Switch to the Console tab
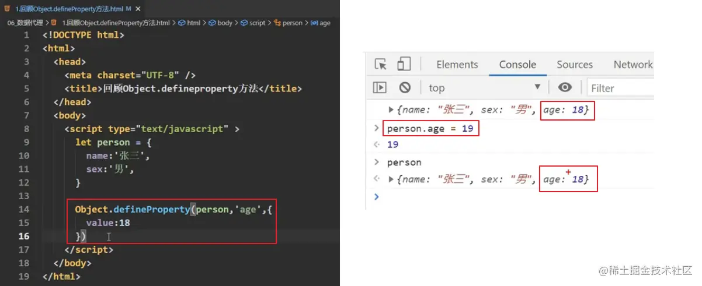 (x=517, y=65)
